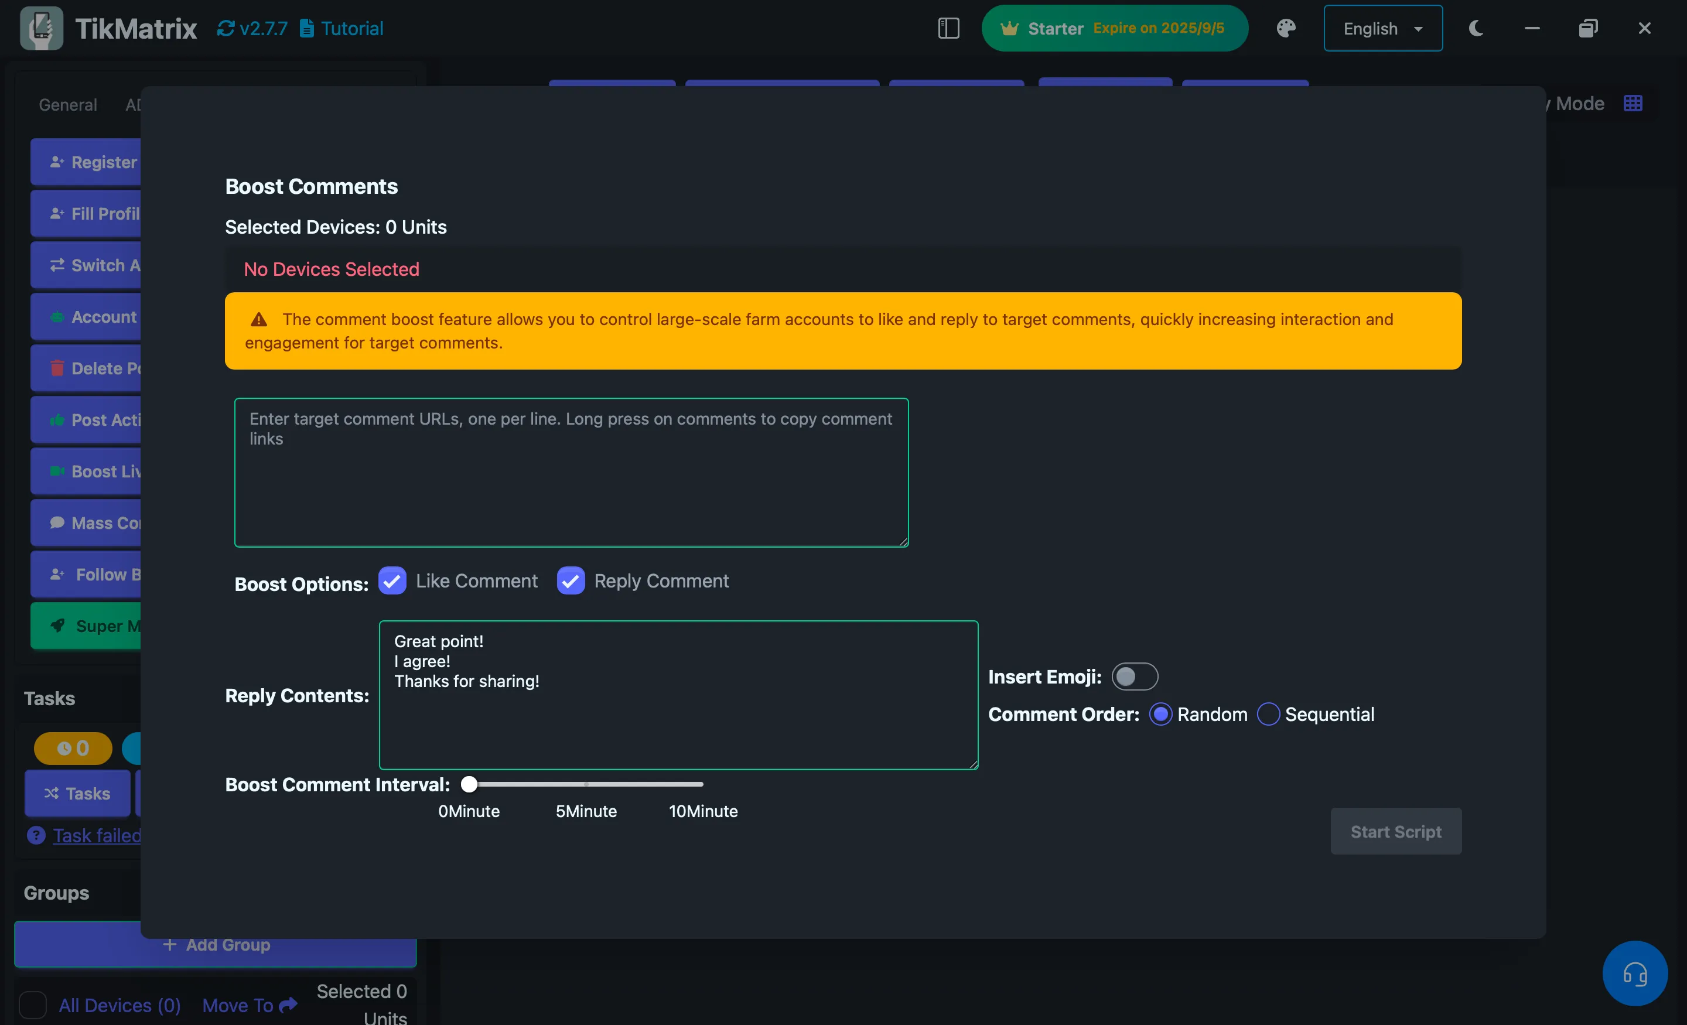Uncheck the Like Comment checkbox
This screenshot has width=1687, height=1025.
392,580
